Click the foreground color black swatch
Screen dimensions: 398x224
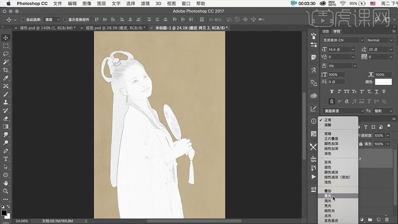pos(4,213)
